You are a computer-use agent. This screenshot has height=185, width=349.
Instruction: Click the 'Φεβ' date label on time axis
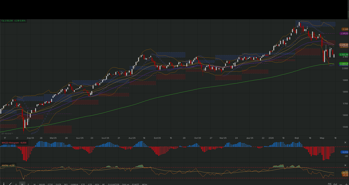click(297, 138)
